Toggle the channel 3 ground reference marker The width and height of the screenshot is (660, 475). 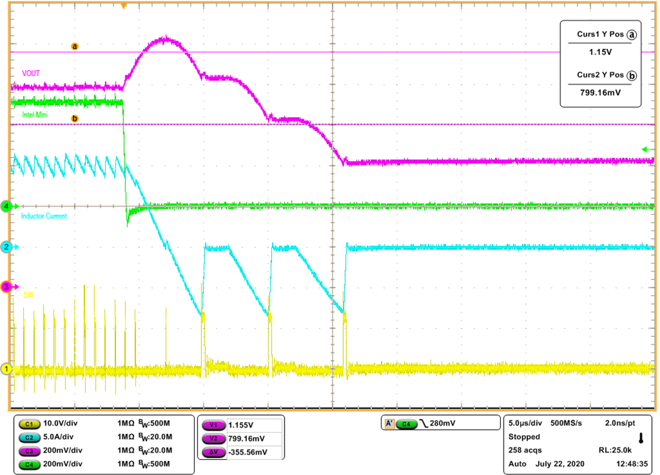pyautogui.click(x=8, y=287)
